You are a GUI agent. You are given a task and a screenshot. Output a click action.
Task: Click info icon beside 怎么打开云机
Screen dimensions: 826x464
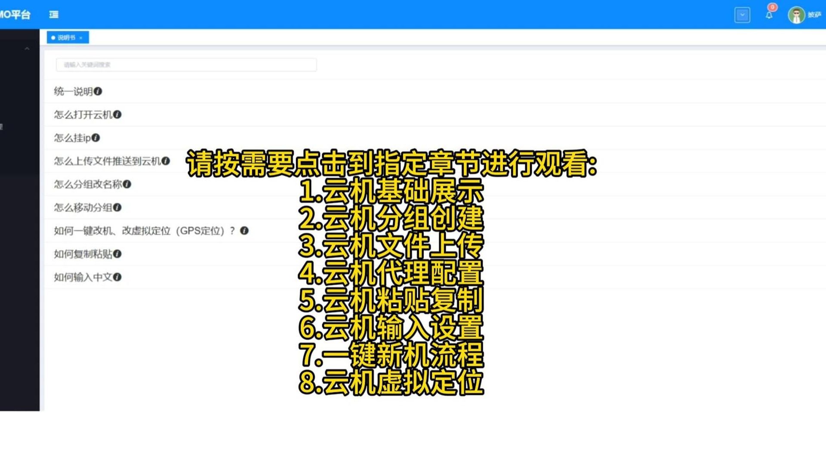(117, 115)
